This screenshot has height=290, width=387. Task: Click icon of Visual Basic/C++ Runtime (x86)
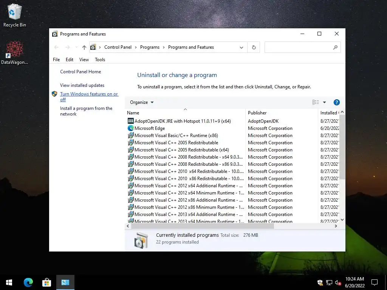coord(130,136)
